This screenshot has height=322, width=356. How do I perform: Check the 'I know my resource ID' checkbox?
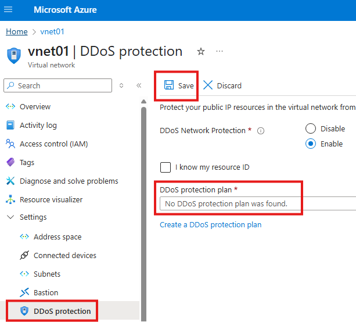click(166, 167)
